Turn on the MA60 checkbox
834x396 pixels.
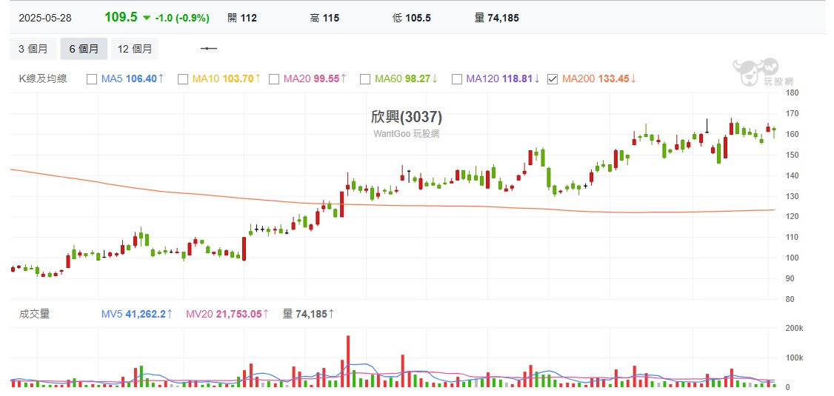pyautogui.click(x=365, y=79)
